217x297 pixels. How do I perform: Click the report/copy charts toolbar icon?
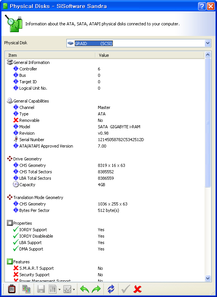click(26, 289)
